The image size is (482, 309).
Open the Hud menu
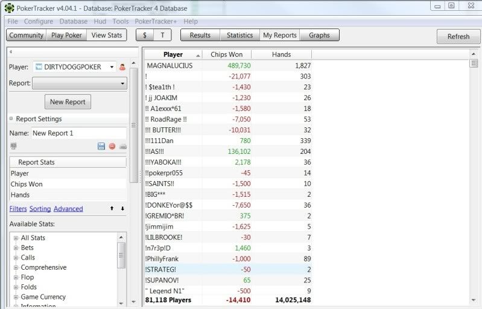(100, 21)
